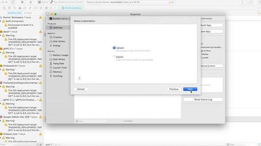Open the find navigator magnifier icon
Image resolution: width=261 pixels, height=146 pixels.
[x=15, y=8]
